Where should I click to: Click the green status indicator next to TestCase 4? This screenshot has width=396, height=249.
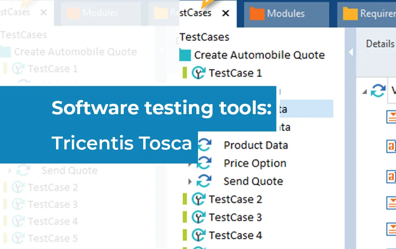(x=185, y=235)
